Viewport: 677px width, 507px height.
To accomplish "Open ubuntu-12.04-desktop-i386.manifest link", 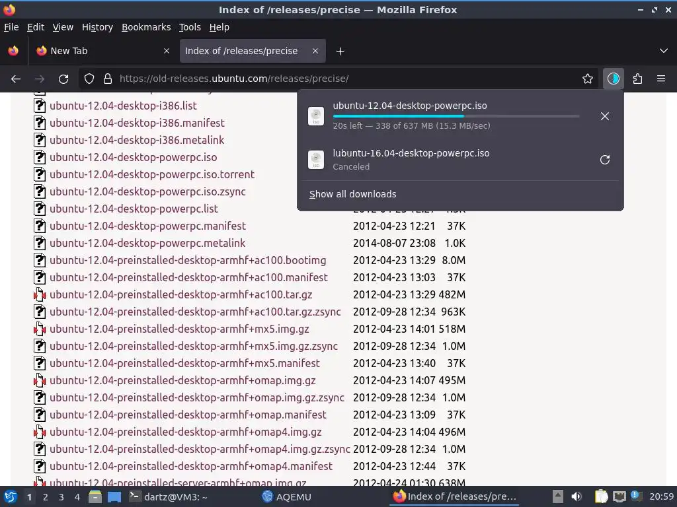I will [137, 123].
